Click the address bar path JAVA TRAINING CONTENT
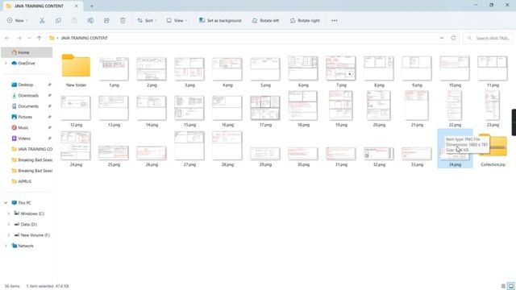516x290 pixels. pos(84,38)
